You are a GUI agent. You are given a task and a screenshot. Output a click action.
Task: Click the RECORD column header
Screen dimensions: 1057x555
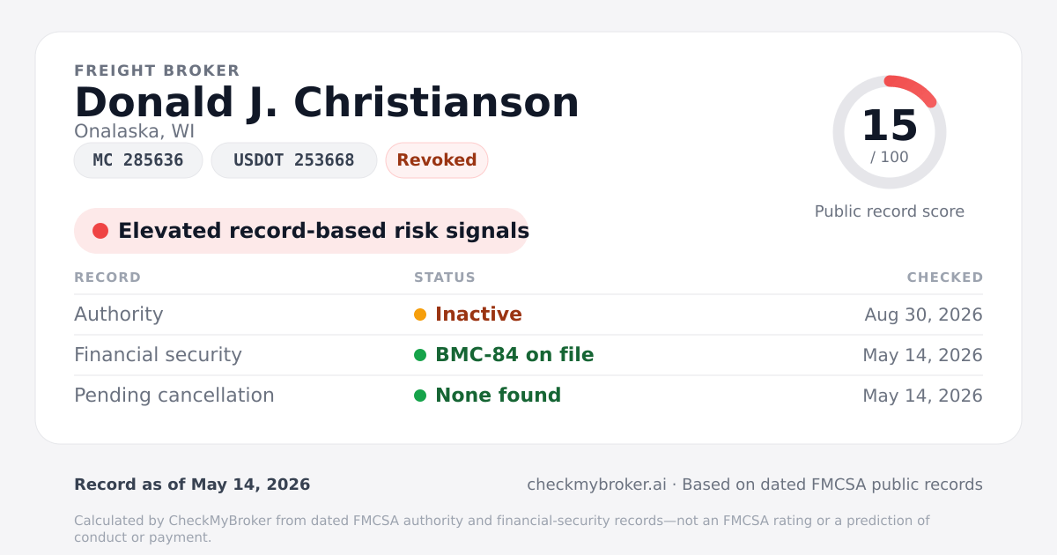click(x=107, y=277)
